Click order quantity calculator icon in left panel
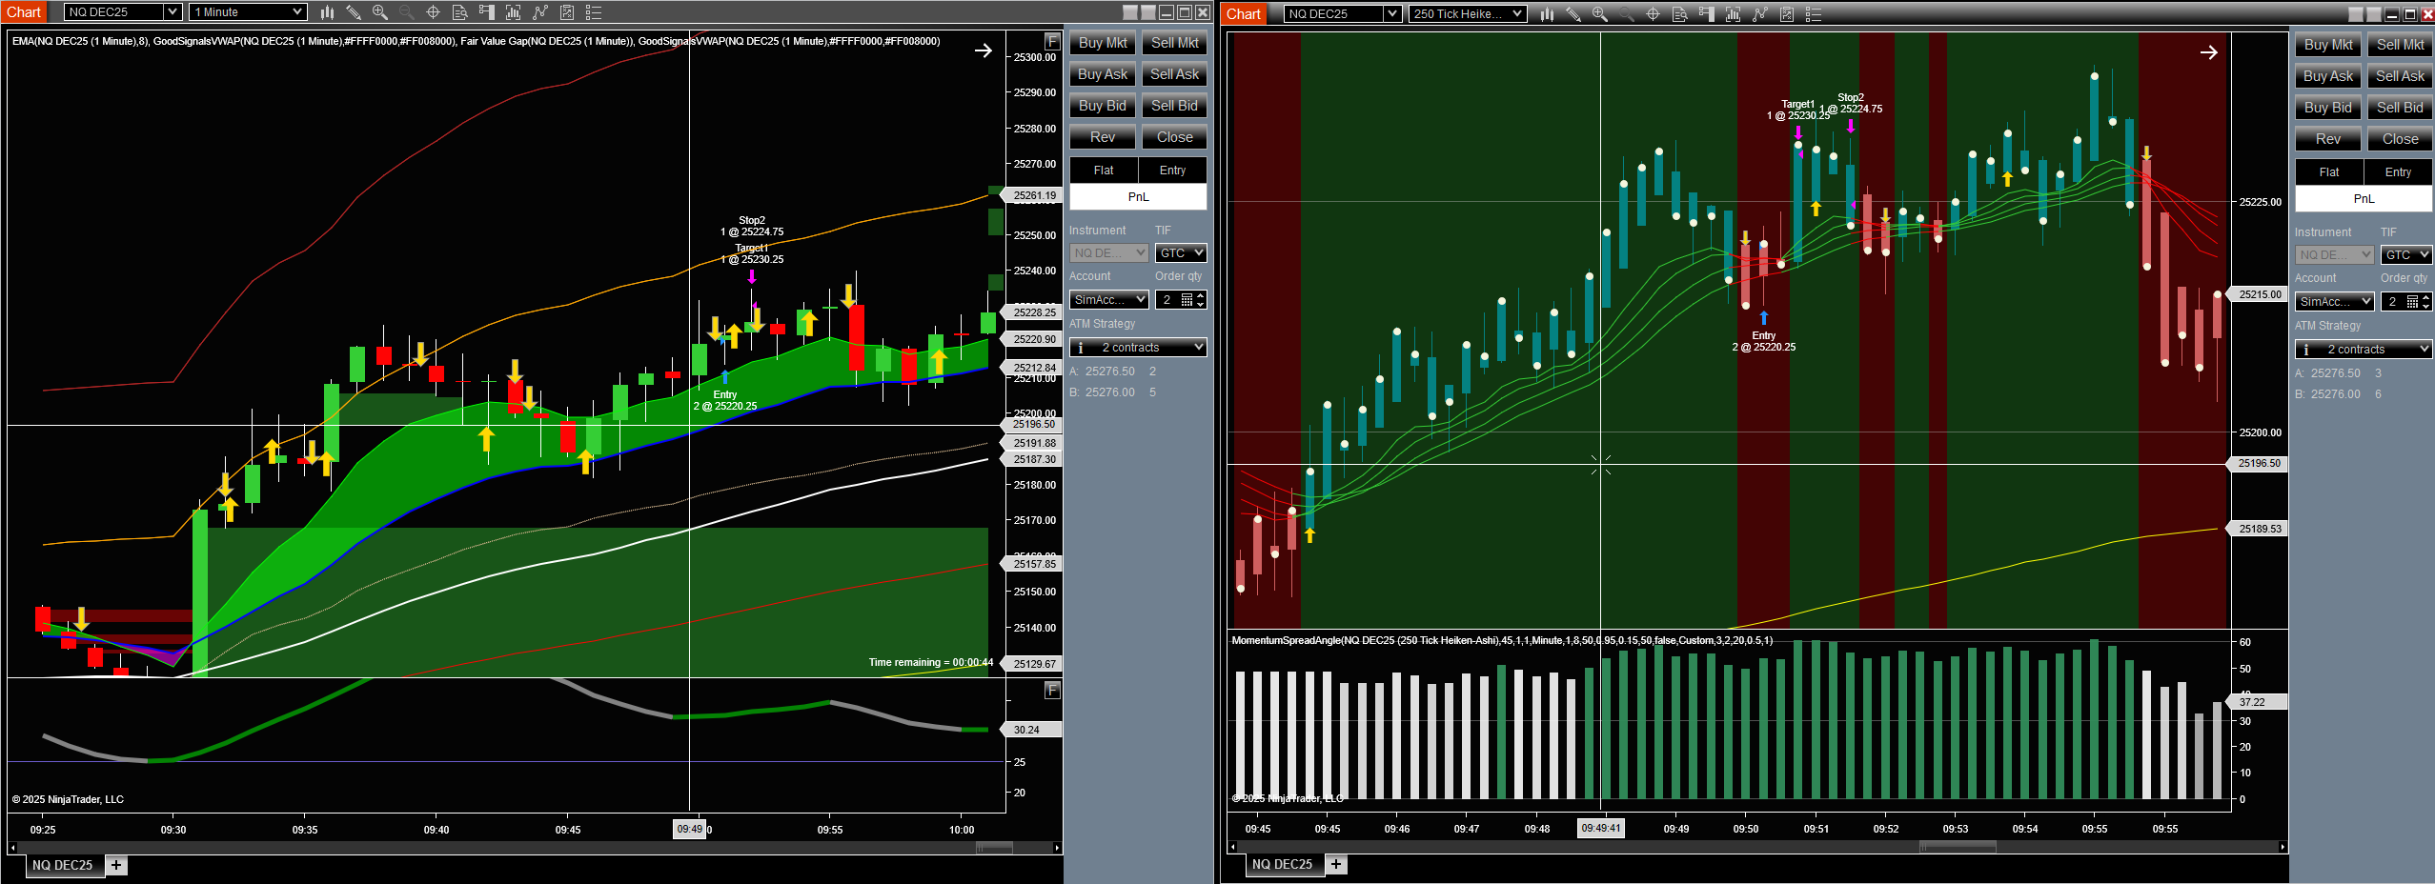This screenshot has width=2435, height=884. (x=1187, y=300)
